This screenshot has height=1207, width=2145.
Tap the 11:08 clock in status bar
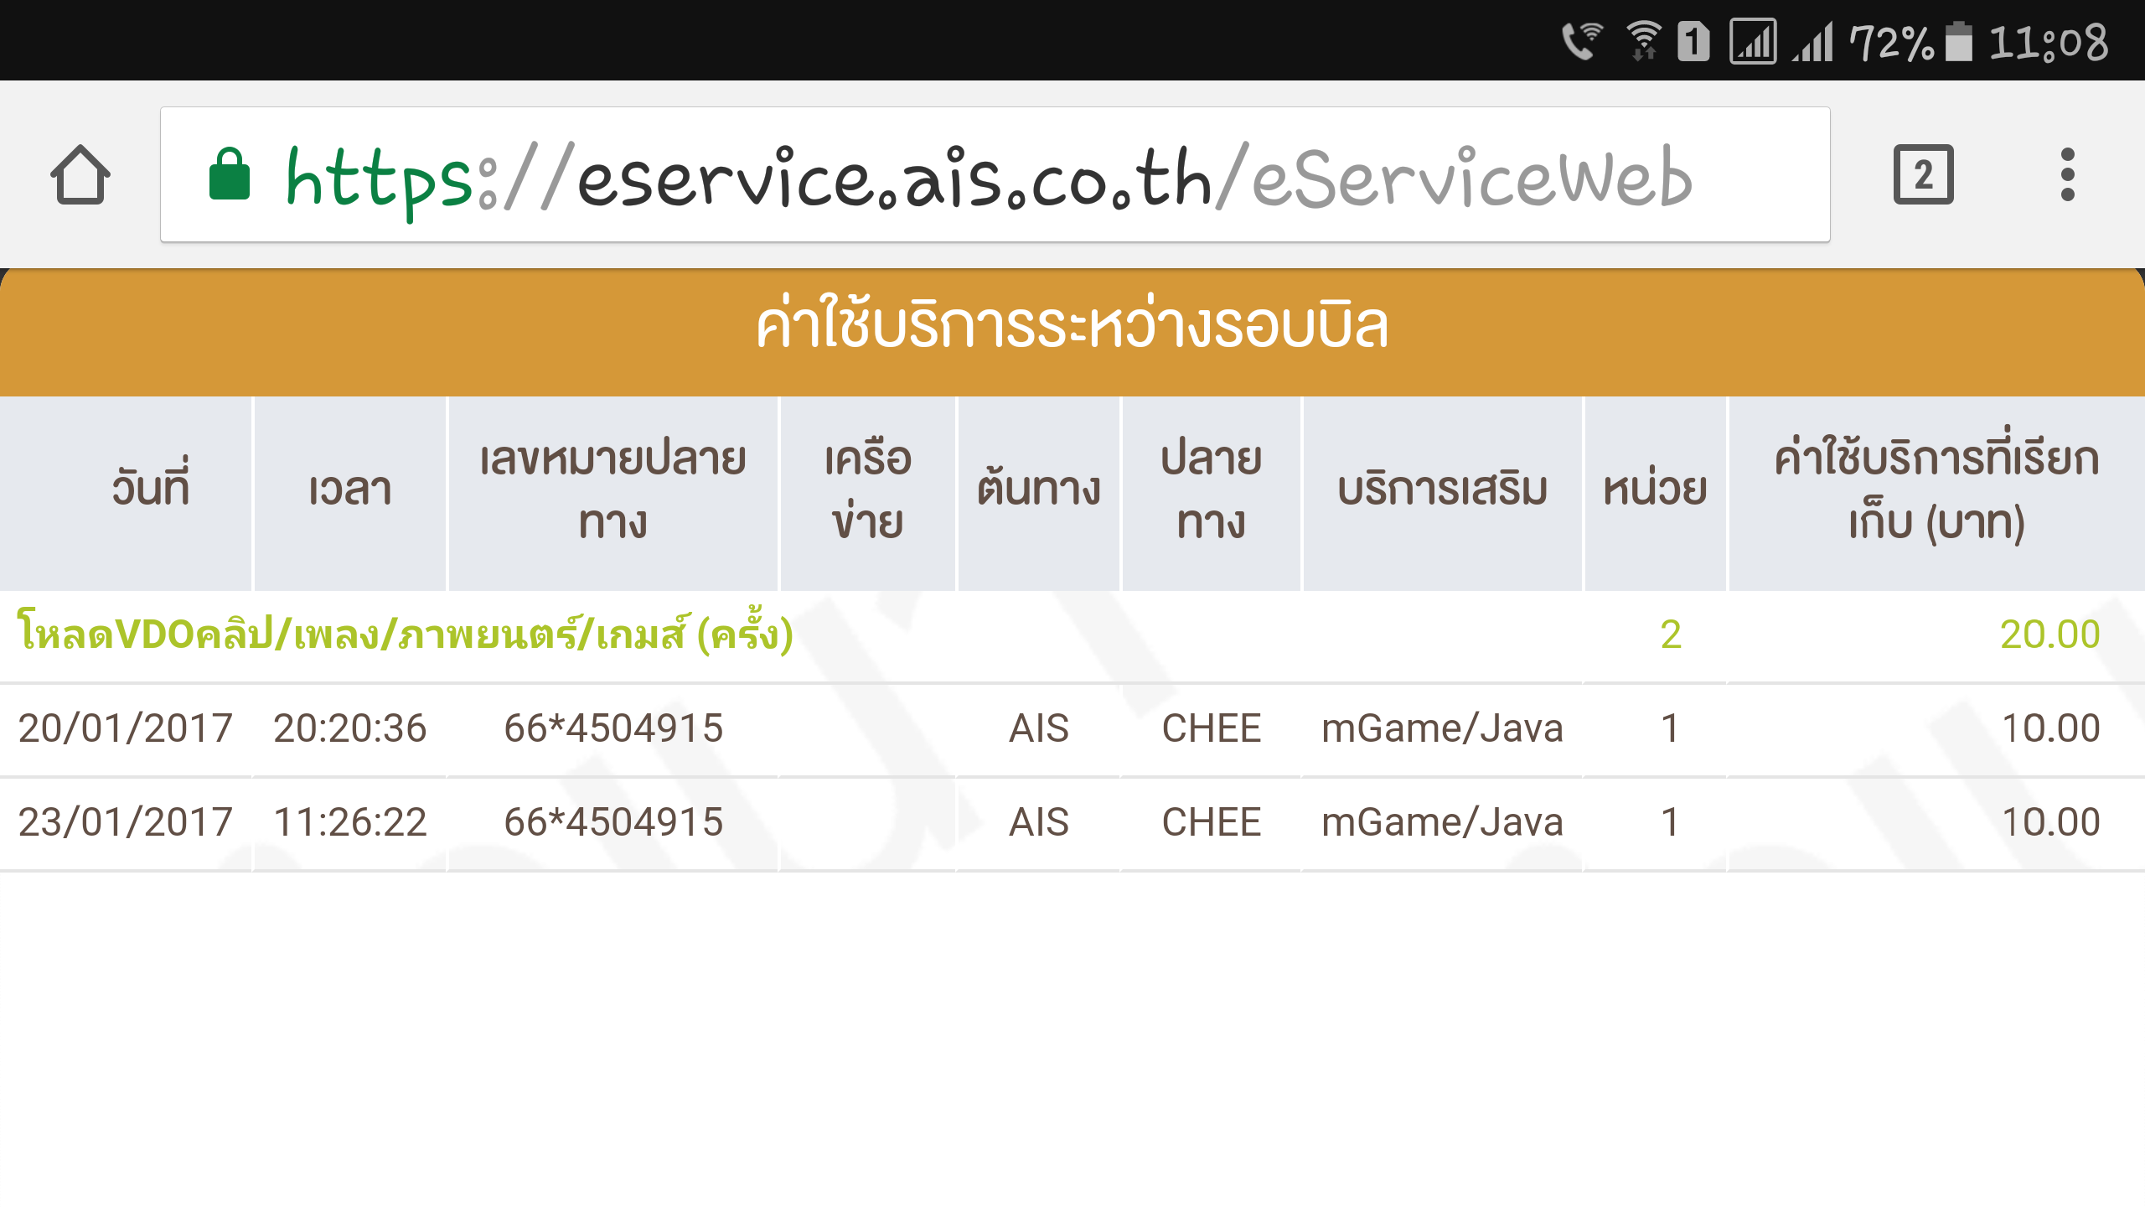pos(2049,42)
